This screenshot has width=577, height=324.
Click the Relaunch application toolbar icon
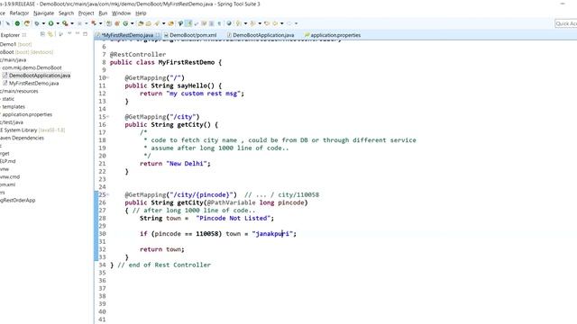pyautogui.click(x=27, y=23)
